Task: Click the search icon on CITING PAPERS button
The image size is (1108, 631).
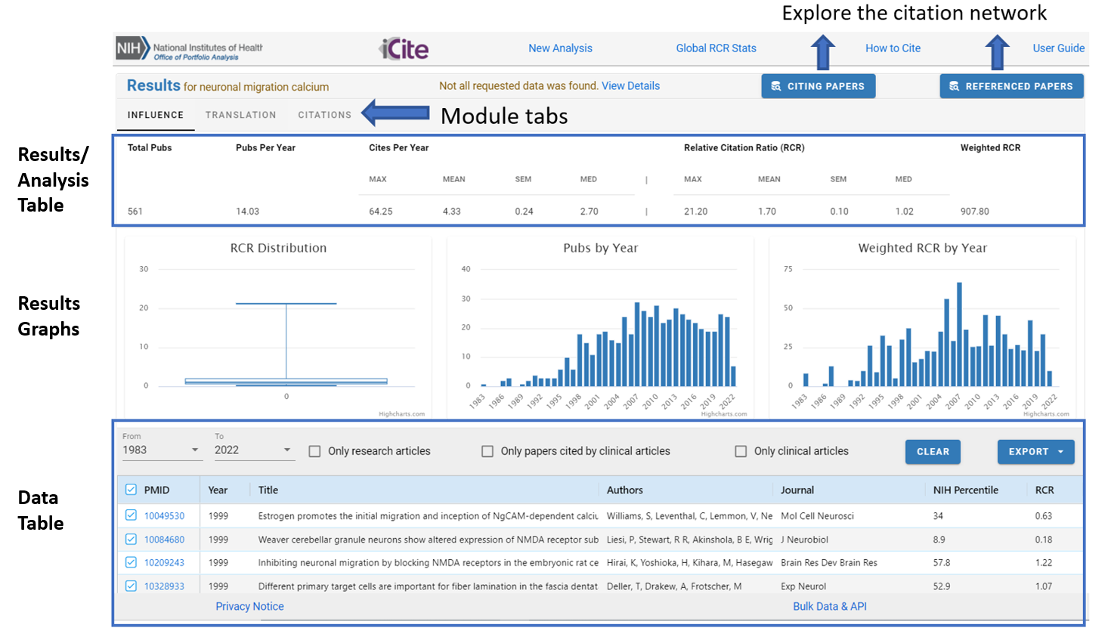Action: (777, 85)
